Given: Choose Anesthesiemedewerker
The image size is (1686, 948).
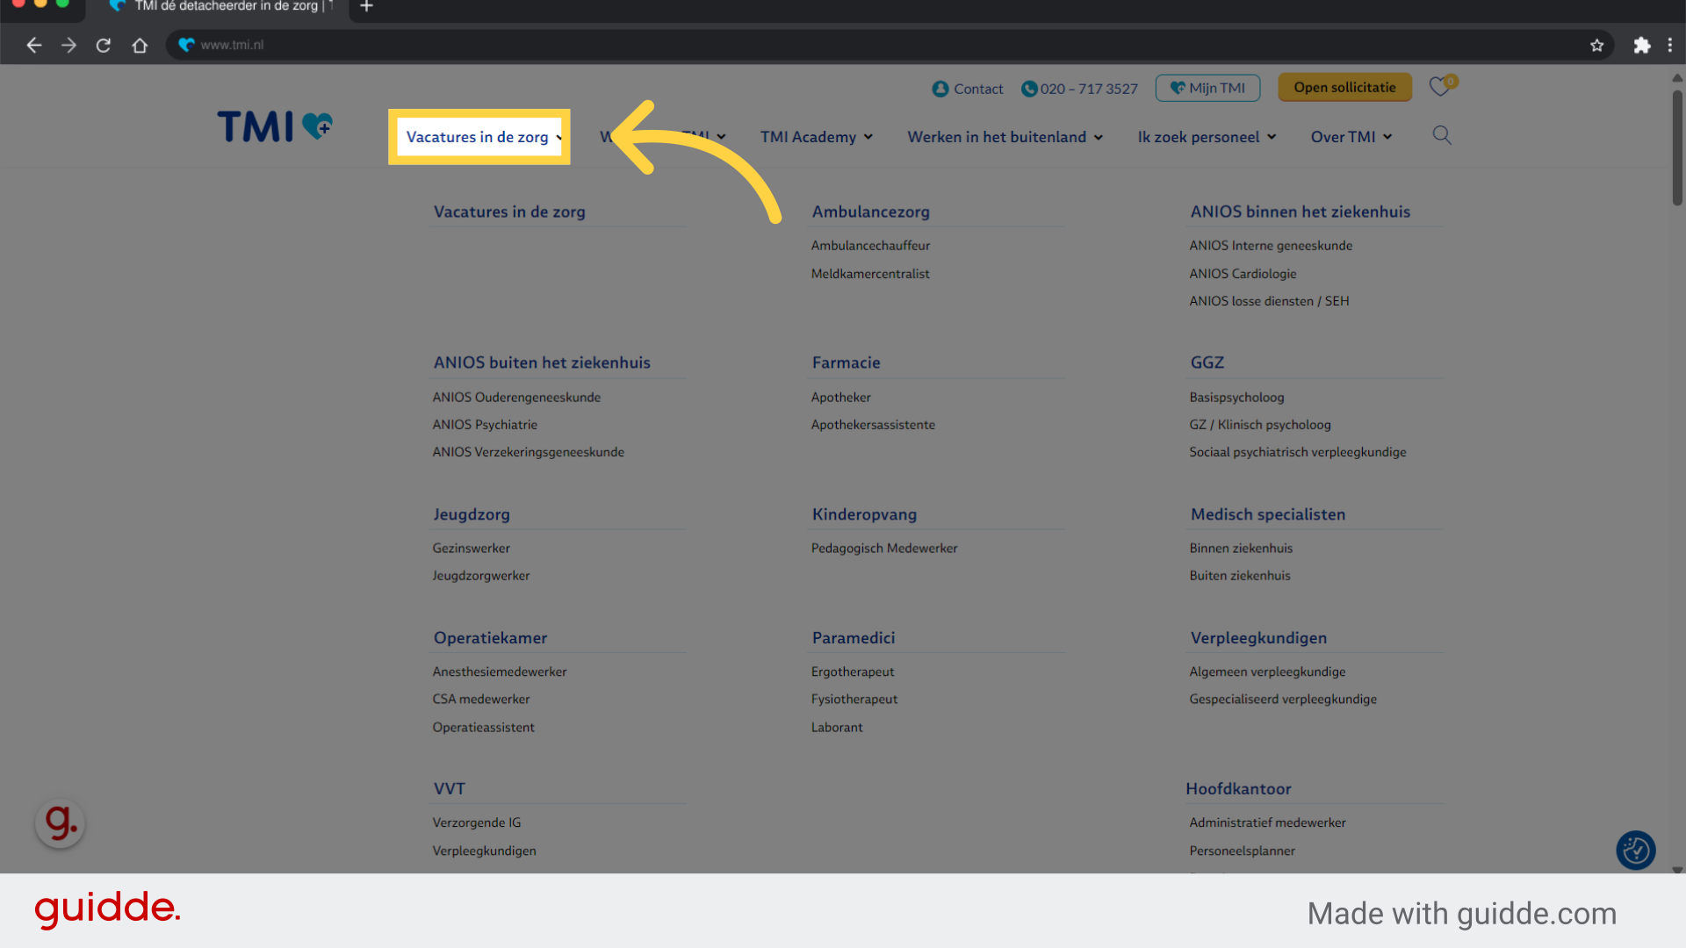Looking at the screenshot, I should click(x=500, y=672).
